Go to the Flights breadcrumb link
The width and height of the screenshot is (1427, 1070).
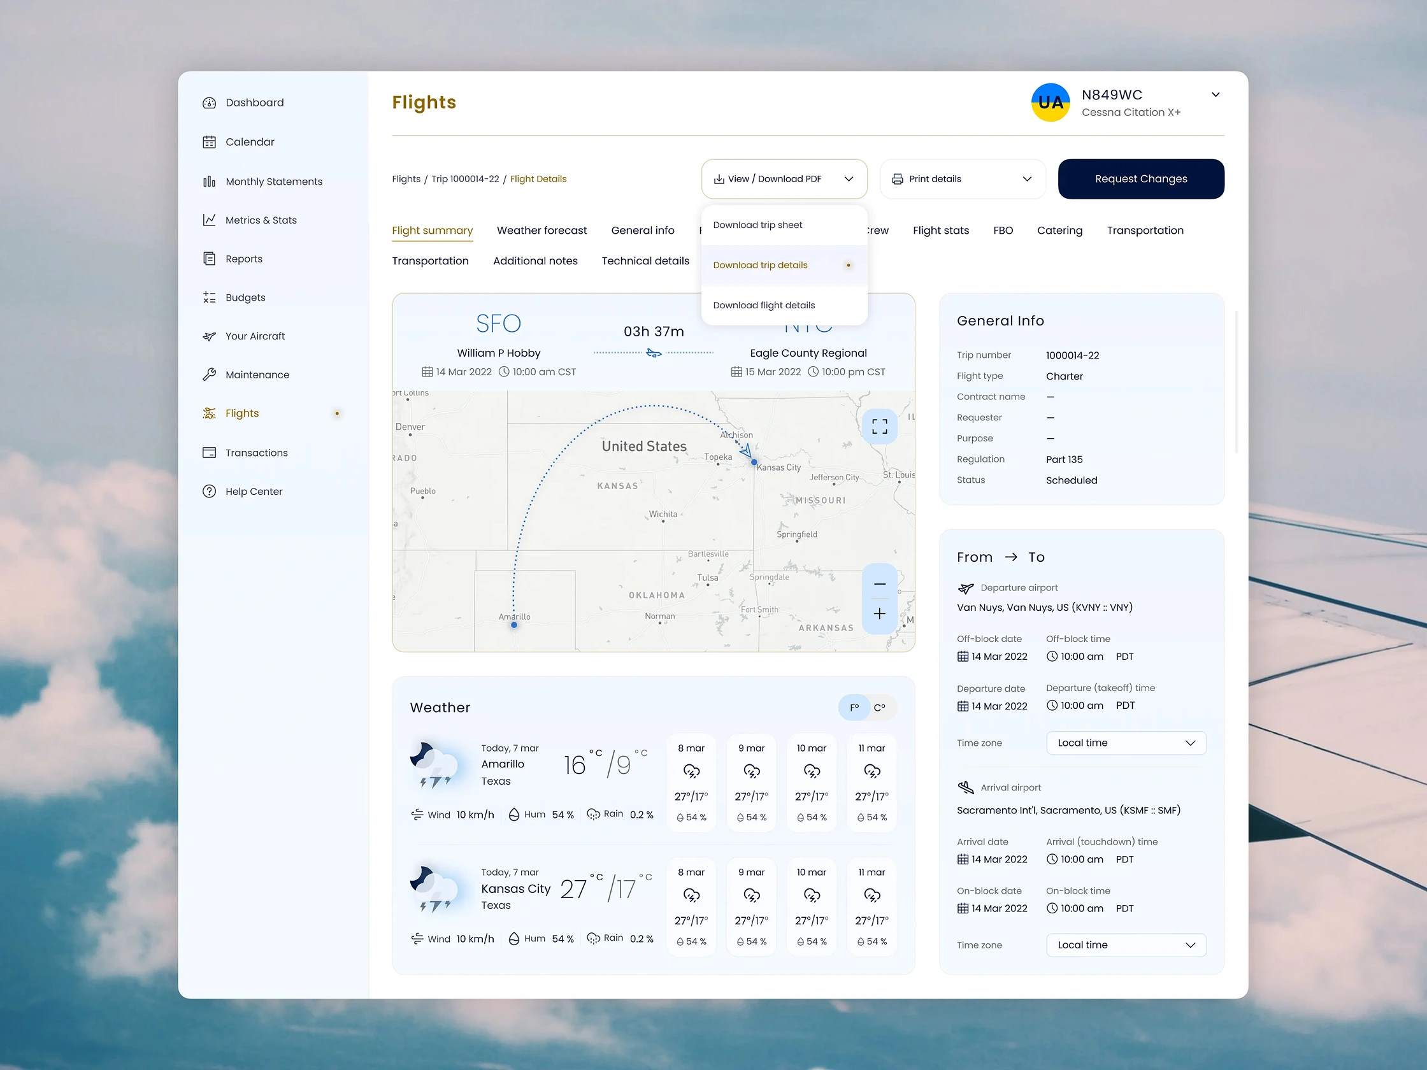pyautogui.click(x=406, y=180)
